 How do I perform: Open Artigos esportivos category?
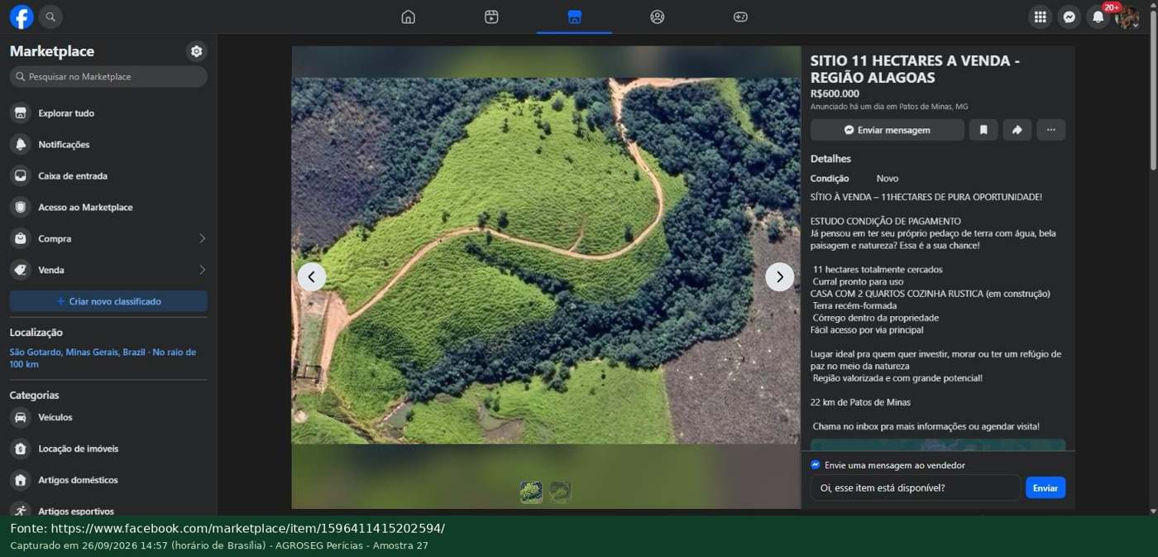point(108,510)
